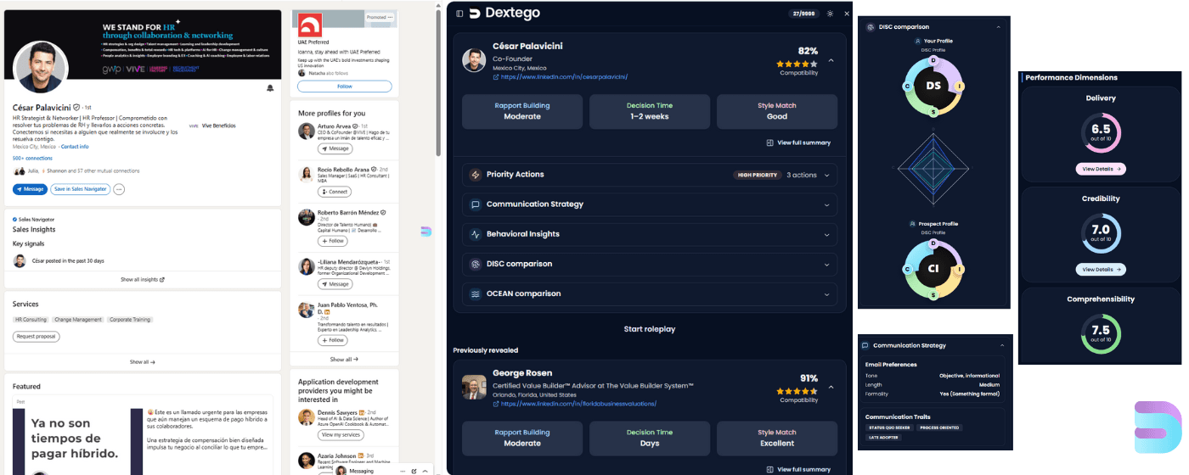Click the verified badge beside César Palavicini
Image resolution: width=1189 pixels, height=475 pixels.
click(76, 108)
